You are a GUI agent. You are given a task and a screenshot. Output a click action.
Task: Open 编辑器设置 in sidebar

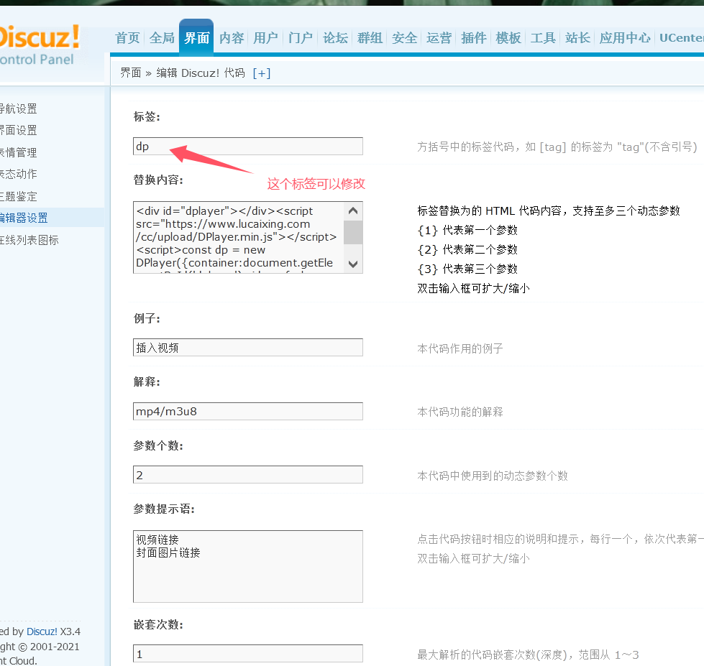(23, 218)
